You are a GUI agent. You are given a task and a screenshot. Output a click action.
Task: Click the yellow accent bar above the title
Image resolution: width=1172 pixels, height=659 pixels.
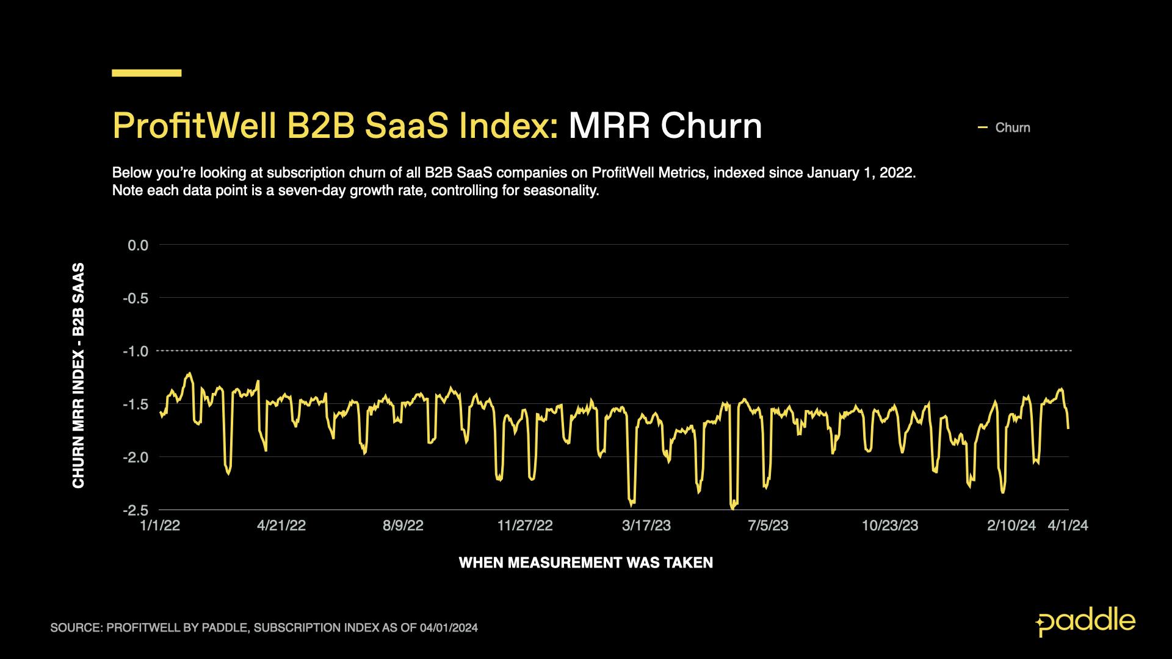click(x=146, y=72)
